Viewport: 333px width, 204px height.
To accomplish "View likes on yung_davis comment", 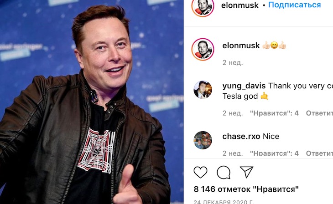I will point(274,113).
